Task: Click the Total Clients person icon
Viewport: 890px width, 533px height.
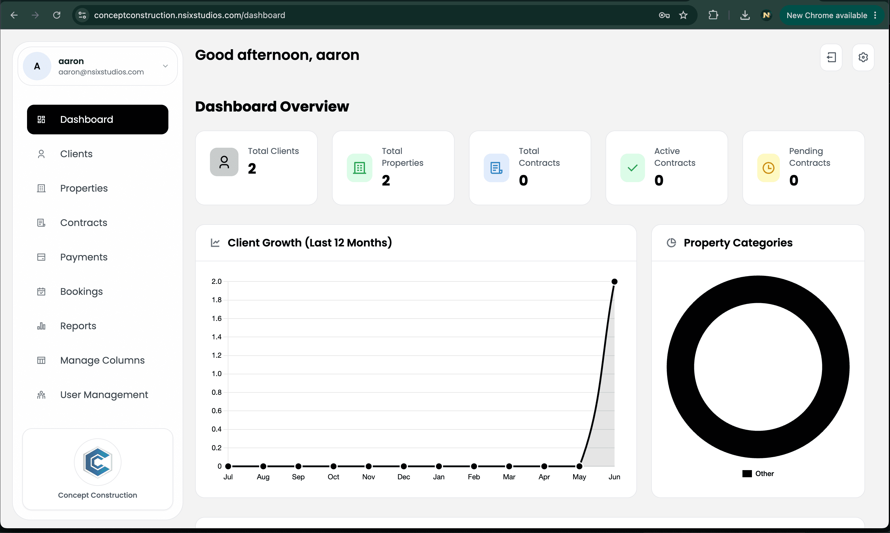Action: 224,162
